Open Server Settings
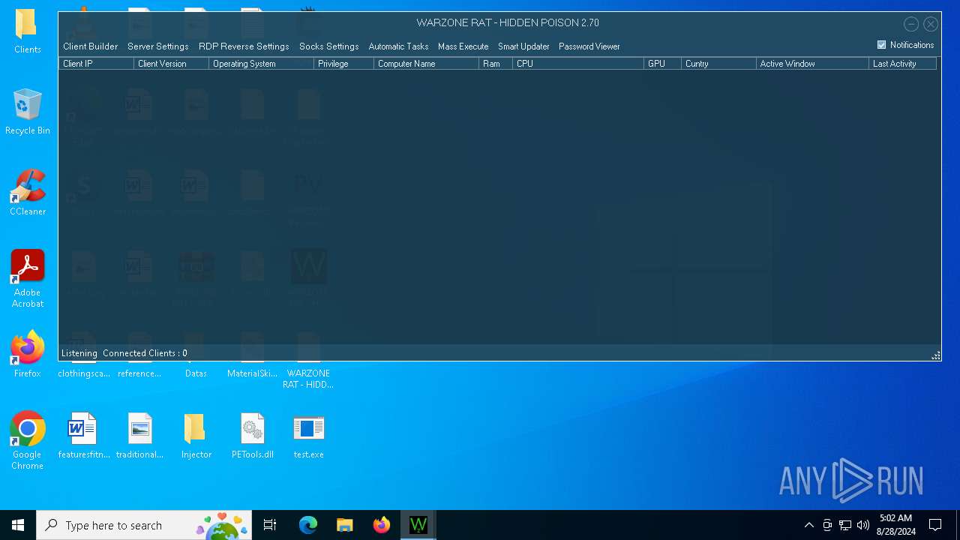 coord(157,46)
